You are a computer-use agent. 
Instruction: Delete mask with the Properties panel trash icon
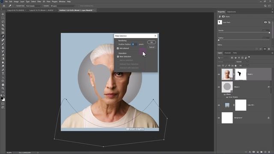269,49
